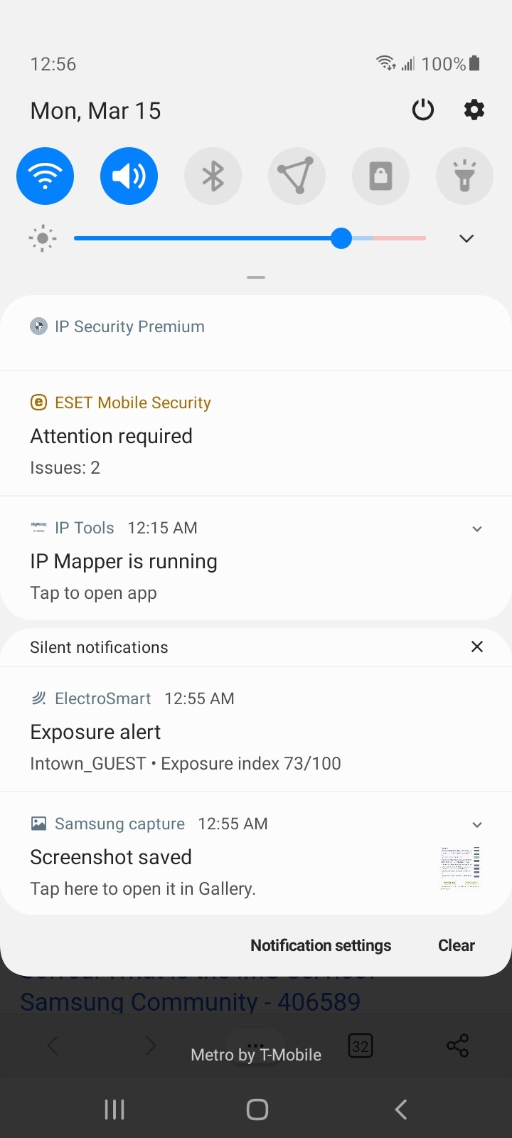The width and height of the screenshot is (512, 1138).
Task: Clear all notifications
Action: 456,945
